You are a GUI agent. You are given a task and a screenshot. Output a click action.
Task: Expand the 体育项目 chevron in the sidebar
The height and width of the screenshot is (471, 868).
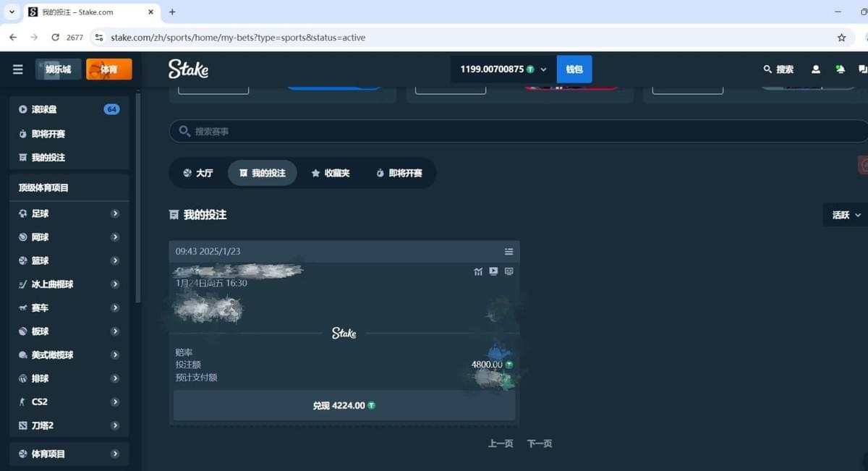(x=115, y=454)
